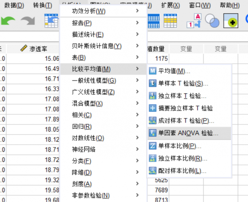Open the 帮助(H) menu
This screenshot has height=202, width=248.
click(230, 5)
